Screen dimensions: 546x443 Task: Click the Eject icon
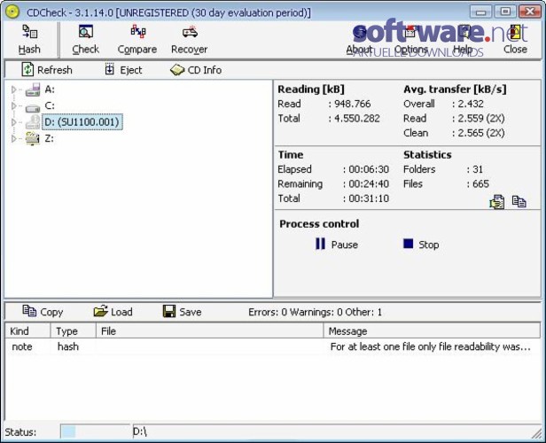pyautogui.click(x=110, y=69)
